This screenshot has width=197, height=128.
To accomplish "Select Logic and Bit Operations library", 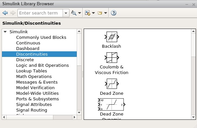I will [42, 65].
